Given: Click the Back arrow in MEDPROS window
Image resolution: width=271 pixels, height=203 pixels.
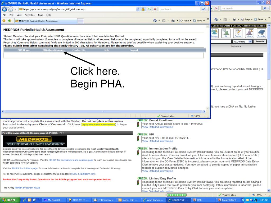Looking at the screenshot, I should (4, 9).
